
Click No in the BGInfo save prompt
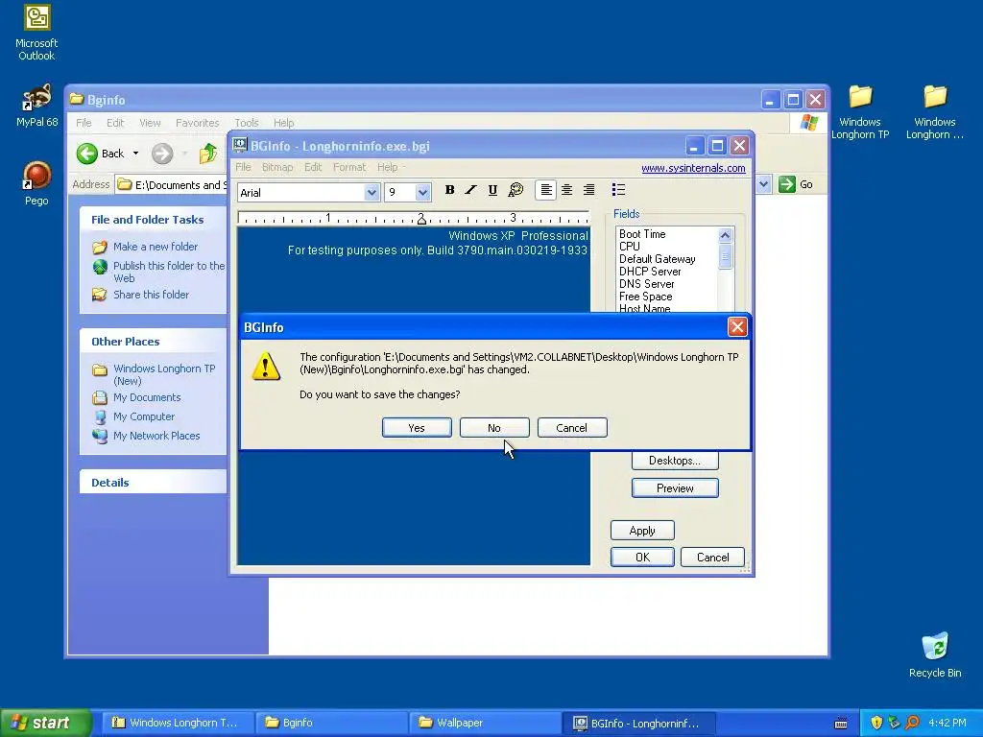coord(494,428)
